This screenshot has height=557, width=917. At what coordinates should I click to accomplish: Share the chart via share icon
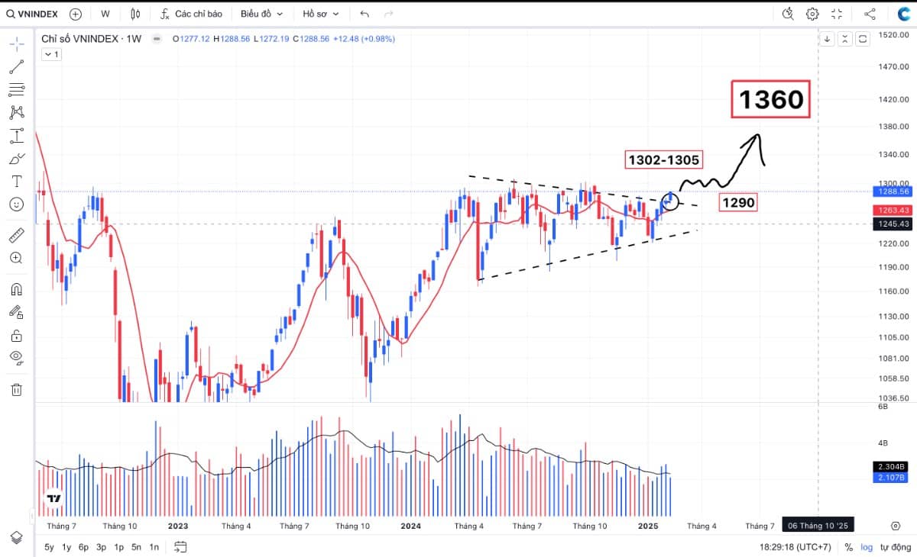(870, 14)
